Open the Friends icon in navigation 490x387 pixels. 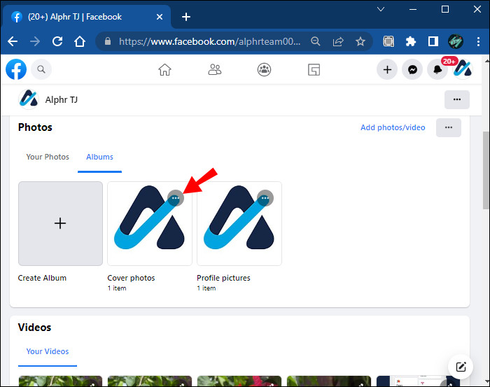tap(215, 70)
